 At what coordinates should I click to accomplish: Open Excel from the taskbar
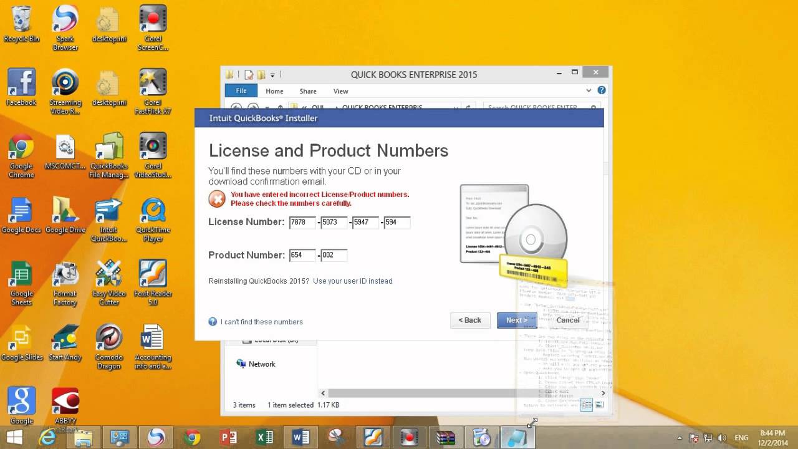click(264, 438)
